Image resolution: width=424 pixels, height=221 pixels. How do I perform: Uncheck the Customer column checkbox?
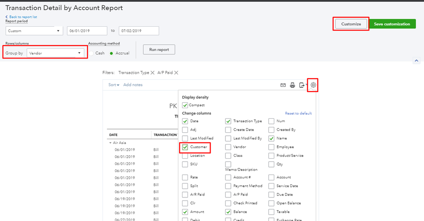click(185, 147)
